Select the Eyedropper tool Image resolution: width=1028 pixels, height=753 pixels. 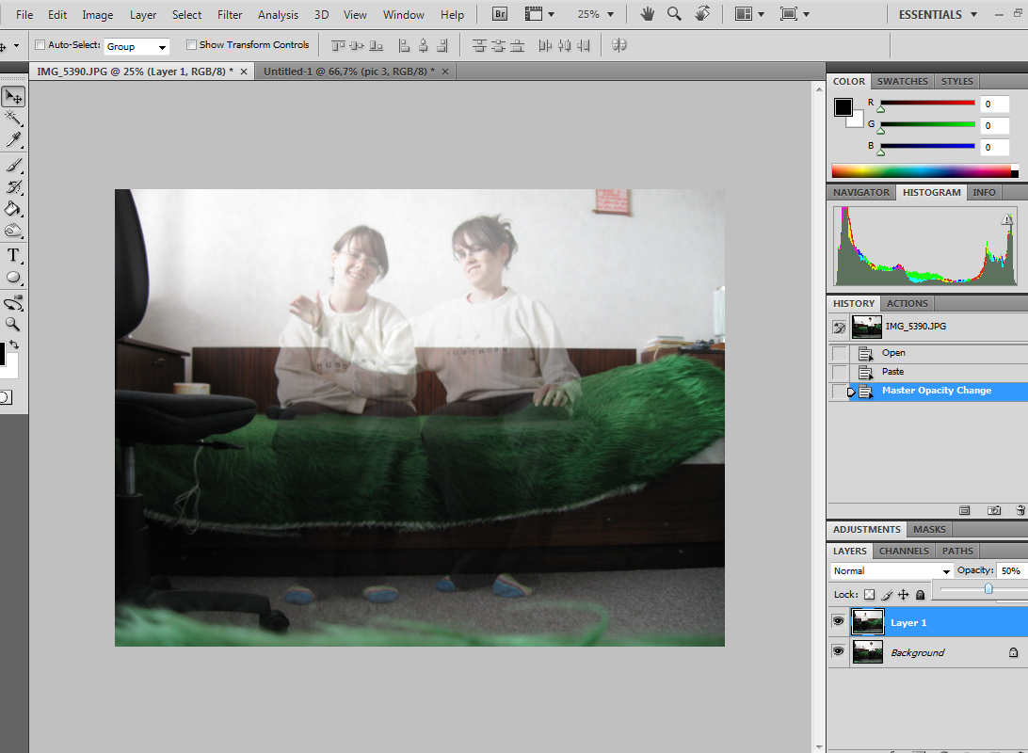(x=13, y=139)
